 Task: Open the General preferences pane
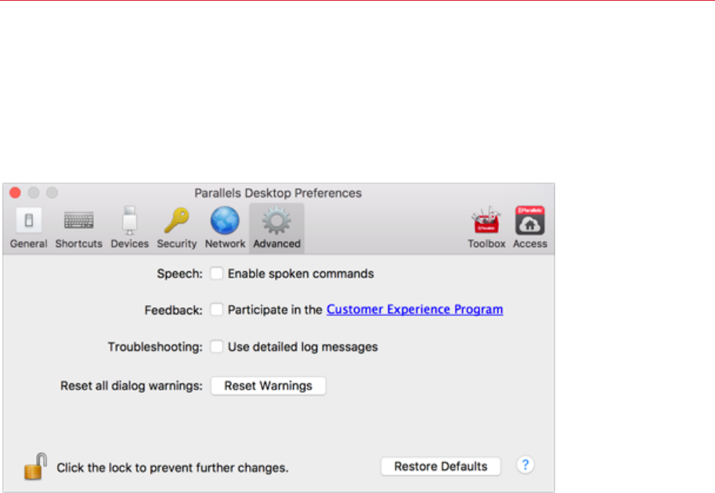[29, 228]
